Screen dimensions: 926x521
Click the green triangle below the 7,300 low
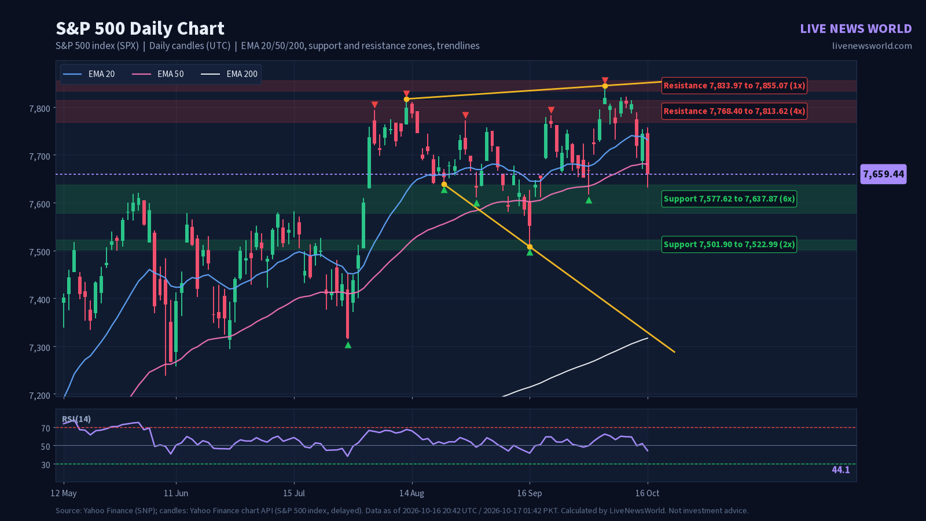348,345
